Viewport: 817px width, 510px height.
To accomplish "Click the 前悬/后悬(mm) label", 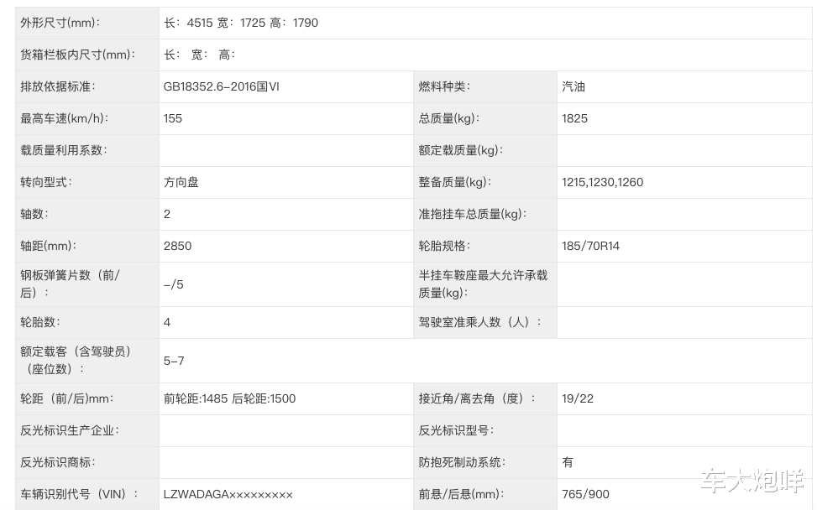I will coord(461,494).
